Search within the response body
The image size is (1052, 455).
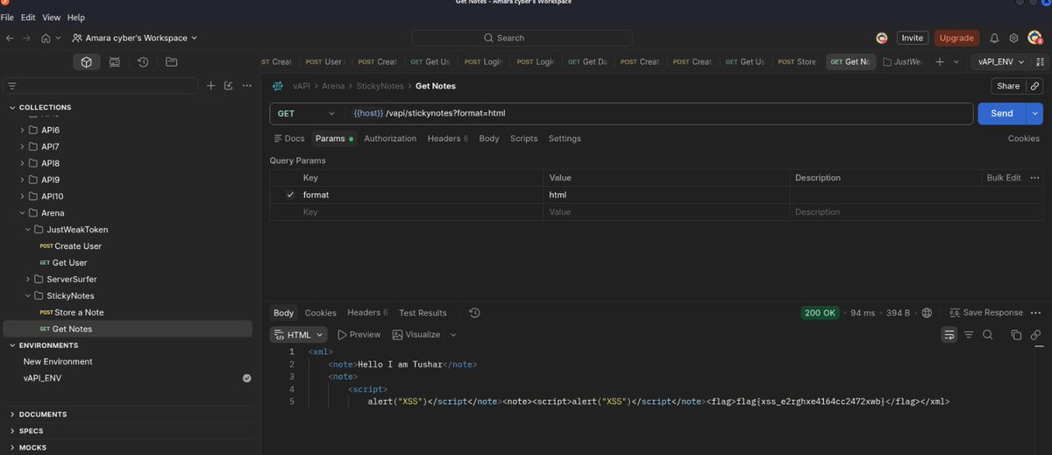pyautogui.click(x=988, y=335)
